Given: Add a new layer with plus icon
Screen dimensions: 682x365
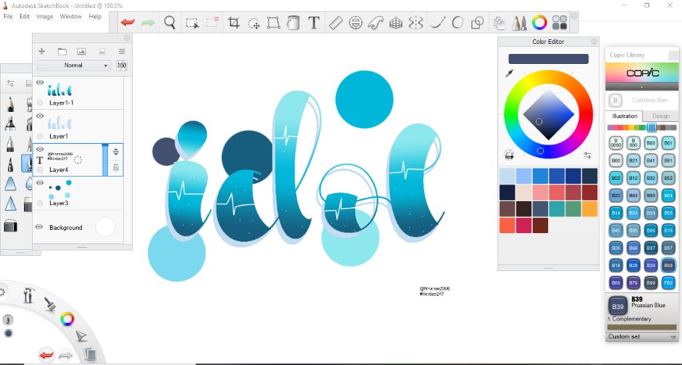Looking at the screenshot, I should pos(42,51).
